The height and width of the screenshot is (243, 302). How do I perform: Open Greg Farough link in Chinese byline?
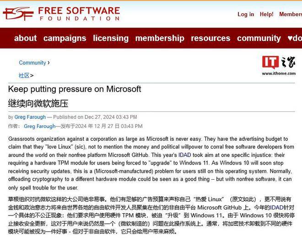pyautogui.click(x=40, y=126)
